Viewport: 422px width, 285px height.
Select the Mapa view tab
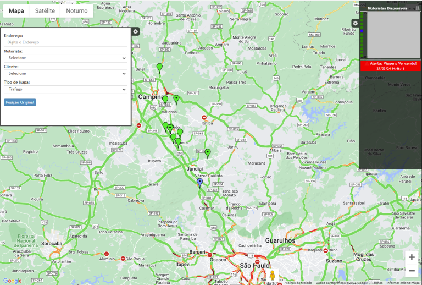pos(16,11)
